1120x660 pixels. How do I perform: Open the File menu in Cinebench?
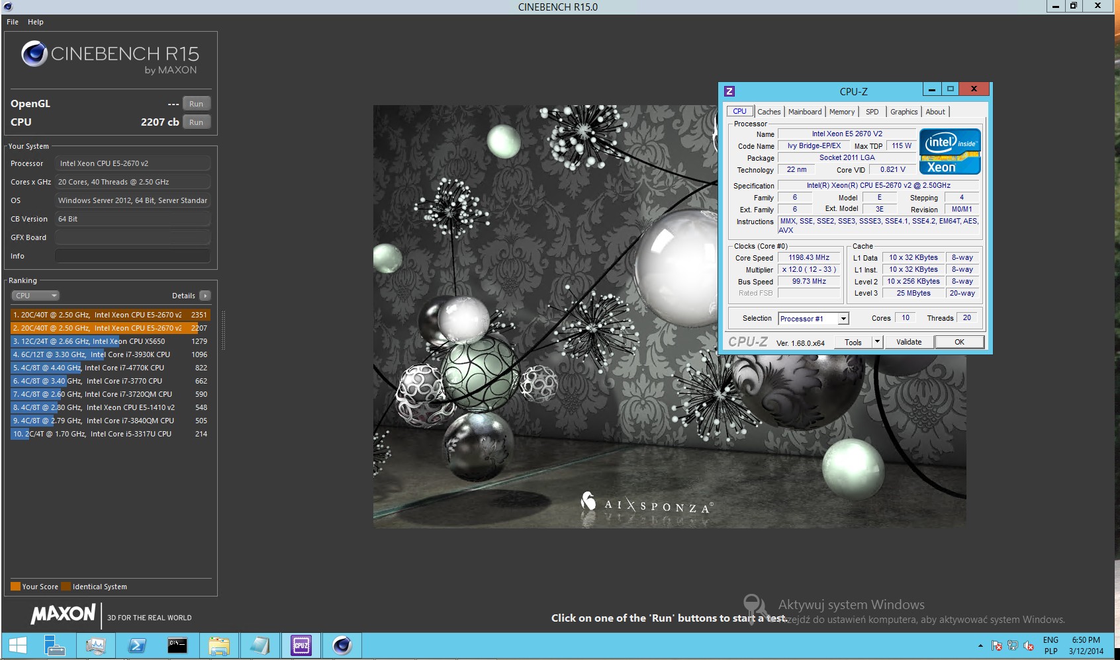[13, 22]
